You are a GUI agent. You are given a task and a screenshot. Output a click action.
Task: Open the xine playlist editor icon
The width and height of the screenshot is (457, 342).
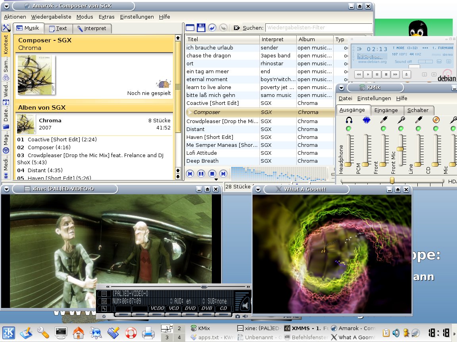[x=104, y=294]
